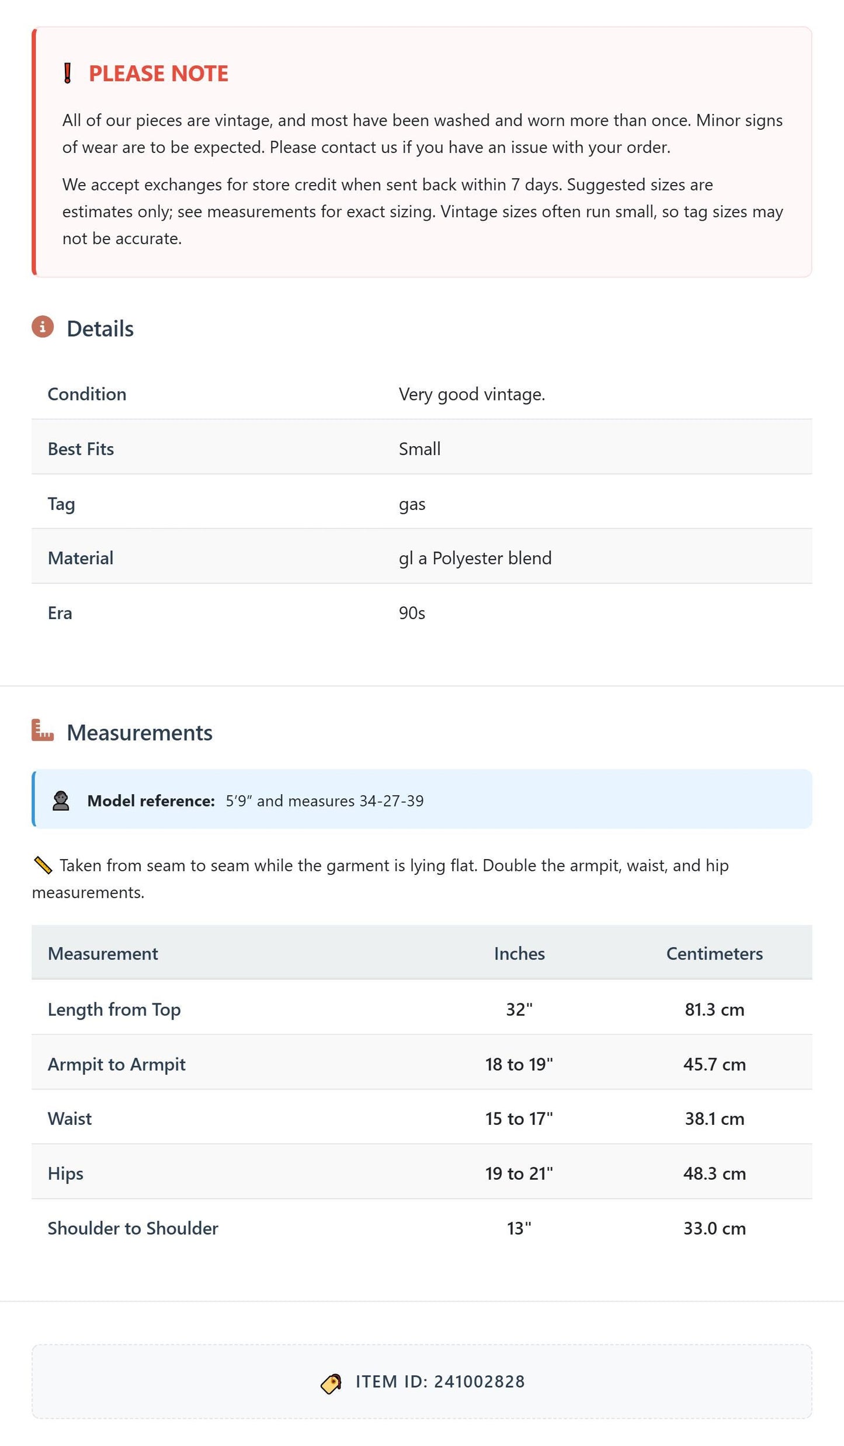
Task: Click the model reference person icon
Action: coord(61,801)
